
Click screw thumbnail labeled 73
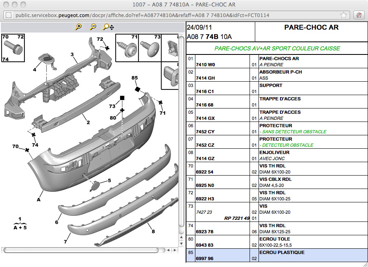coord(150,48)
